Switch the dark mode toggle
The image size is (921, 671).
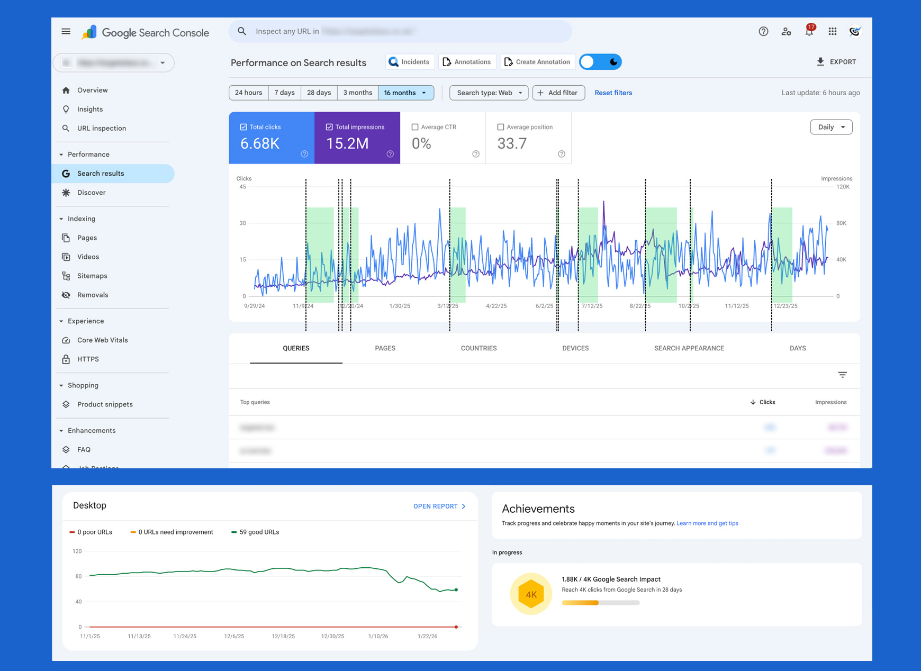point(600,62)
